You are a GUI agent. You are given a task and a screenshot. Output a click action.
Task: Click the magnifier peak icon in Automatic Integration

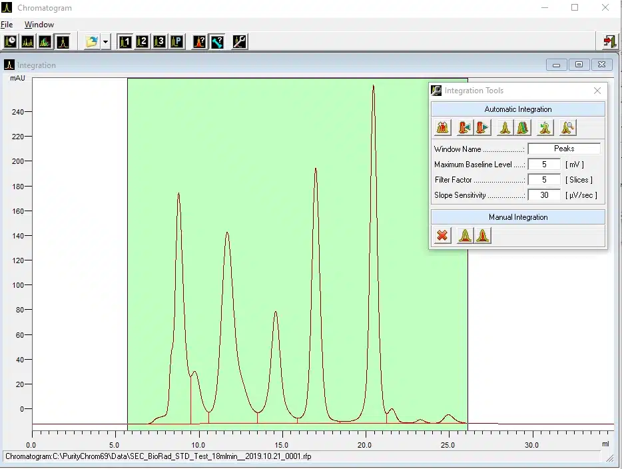(567, 127)
